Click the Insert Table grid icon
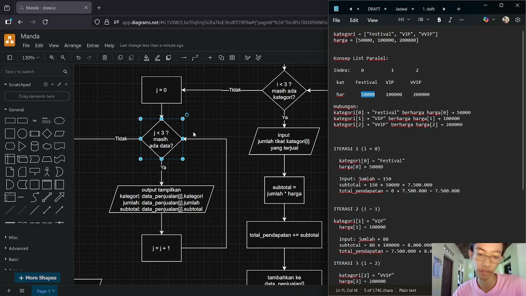The image size is (526, 296). pos(232,58)
